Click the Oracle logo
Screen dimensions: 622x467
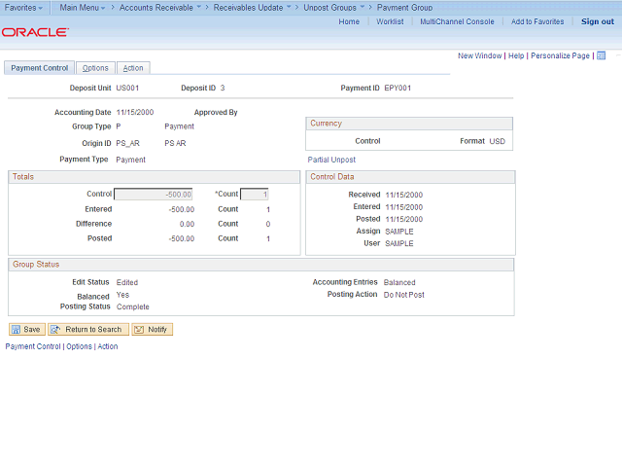(x=35, y=32)
